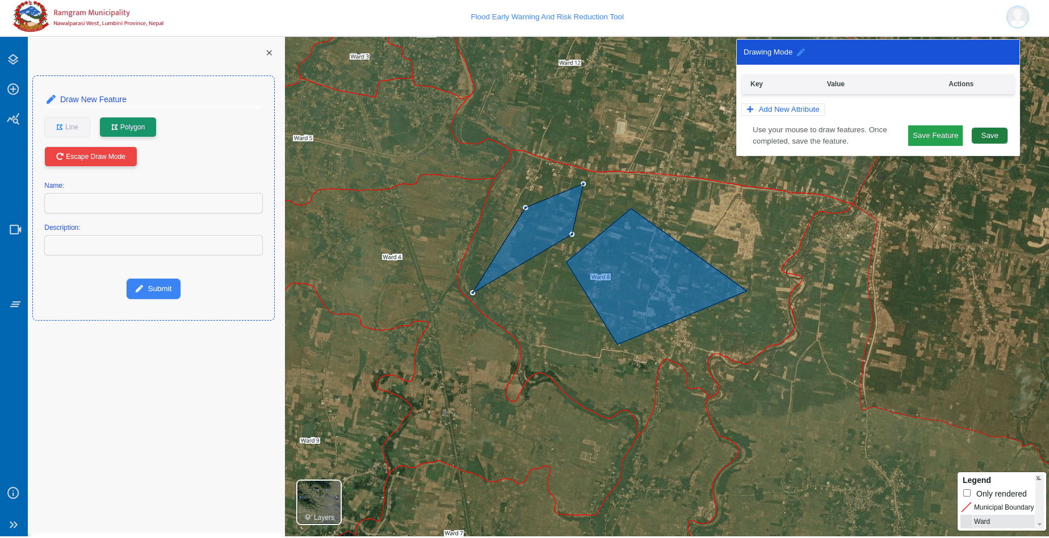Image resolution: width=1049 pixels, height=538 pixels.
Task: Click the Submit button
Action: pyautogui.click(x=153, y=289)
